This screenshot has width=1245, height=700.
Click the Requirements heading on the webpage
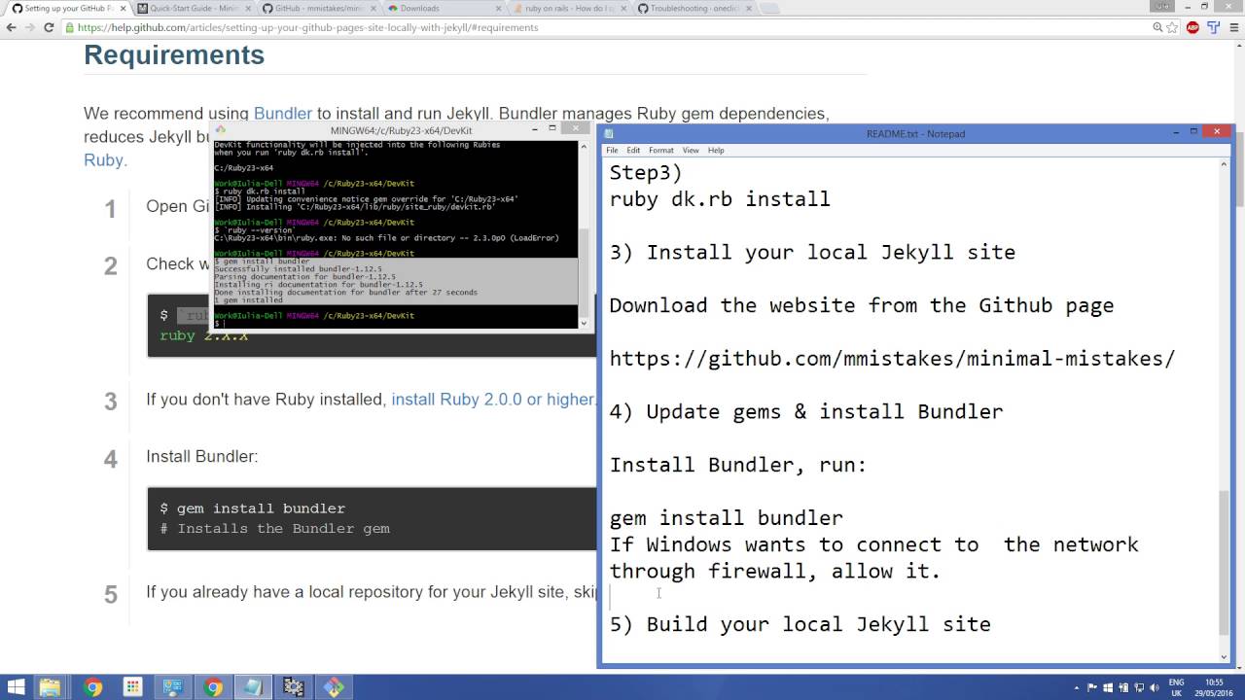click(174, 54)
